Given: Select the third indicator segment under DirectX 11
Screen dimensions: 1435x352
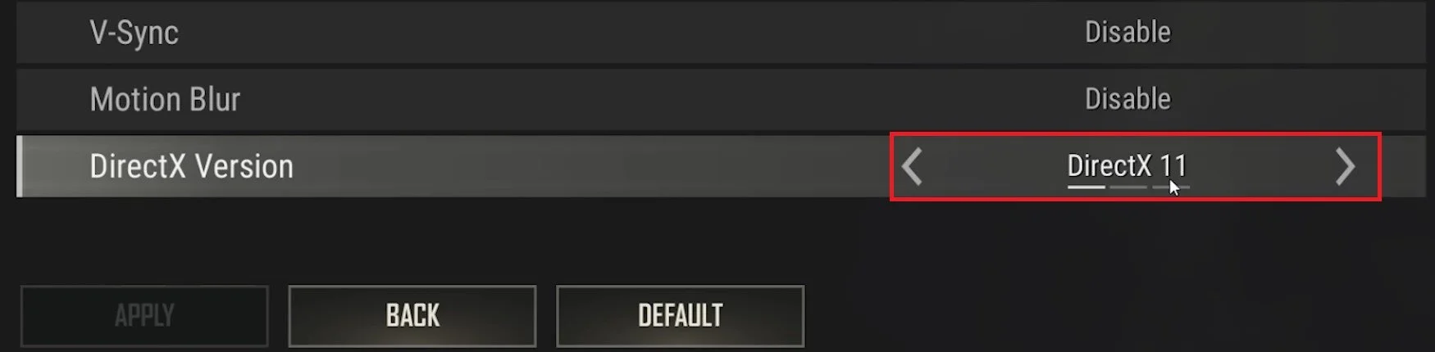Looking at the screenshot, I should [x=1170, y=187].
